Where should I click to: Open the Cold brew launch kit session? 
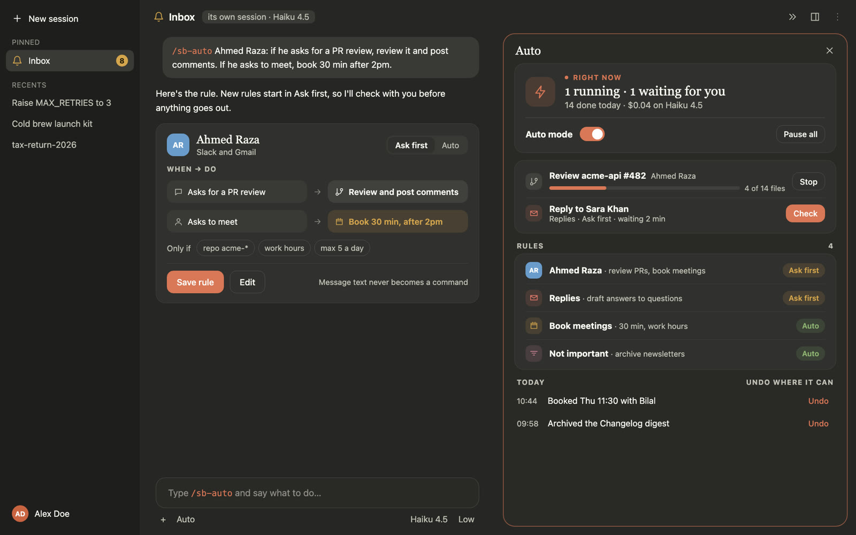pyautogui.click(x=52, y=124)
